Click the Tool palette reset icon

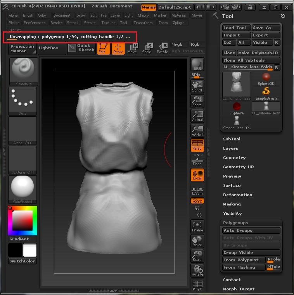click(x=283, y=16)
